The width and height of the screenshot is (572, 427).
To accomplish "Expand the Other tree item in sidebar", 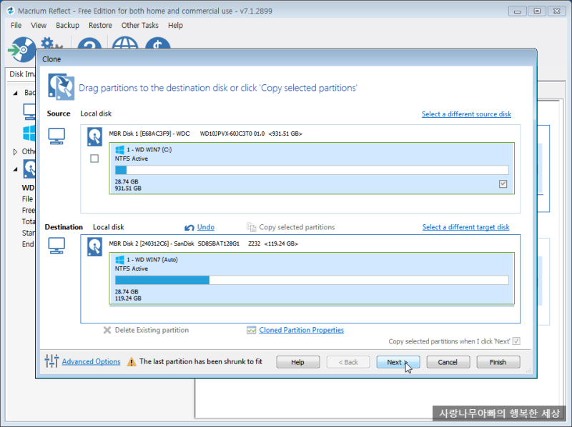I will 14,151.
